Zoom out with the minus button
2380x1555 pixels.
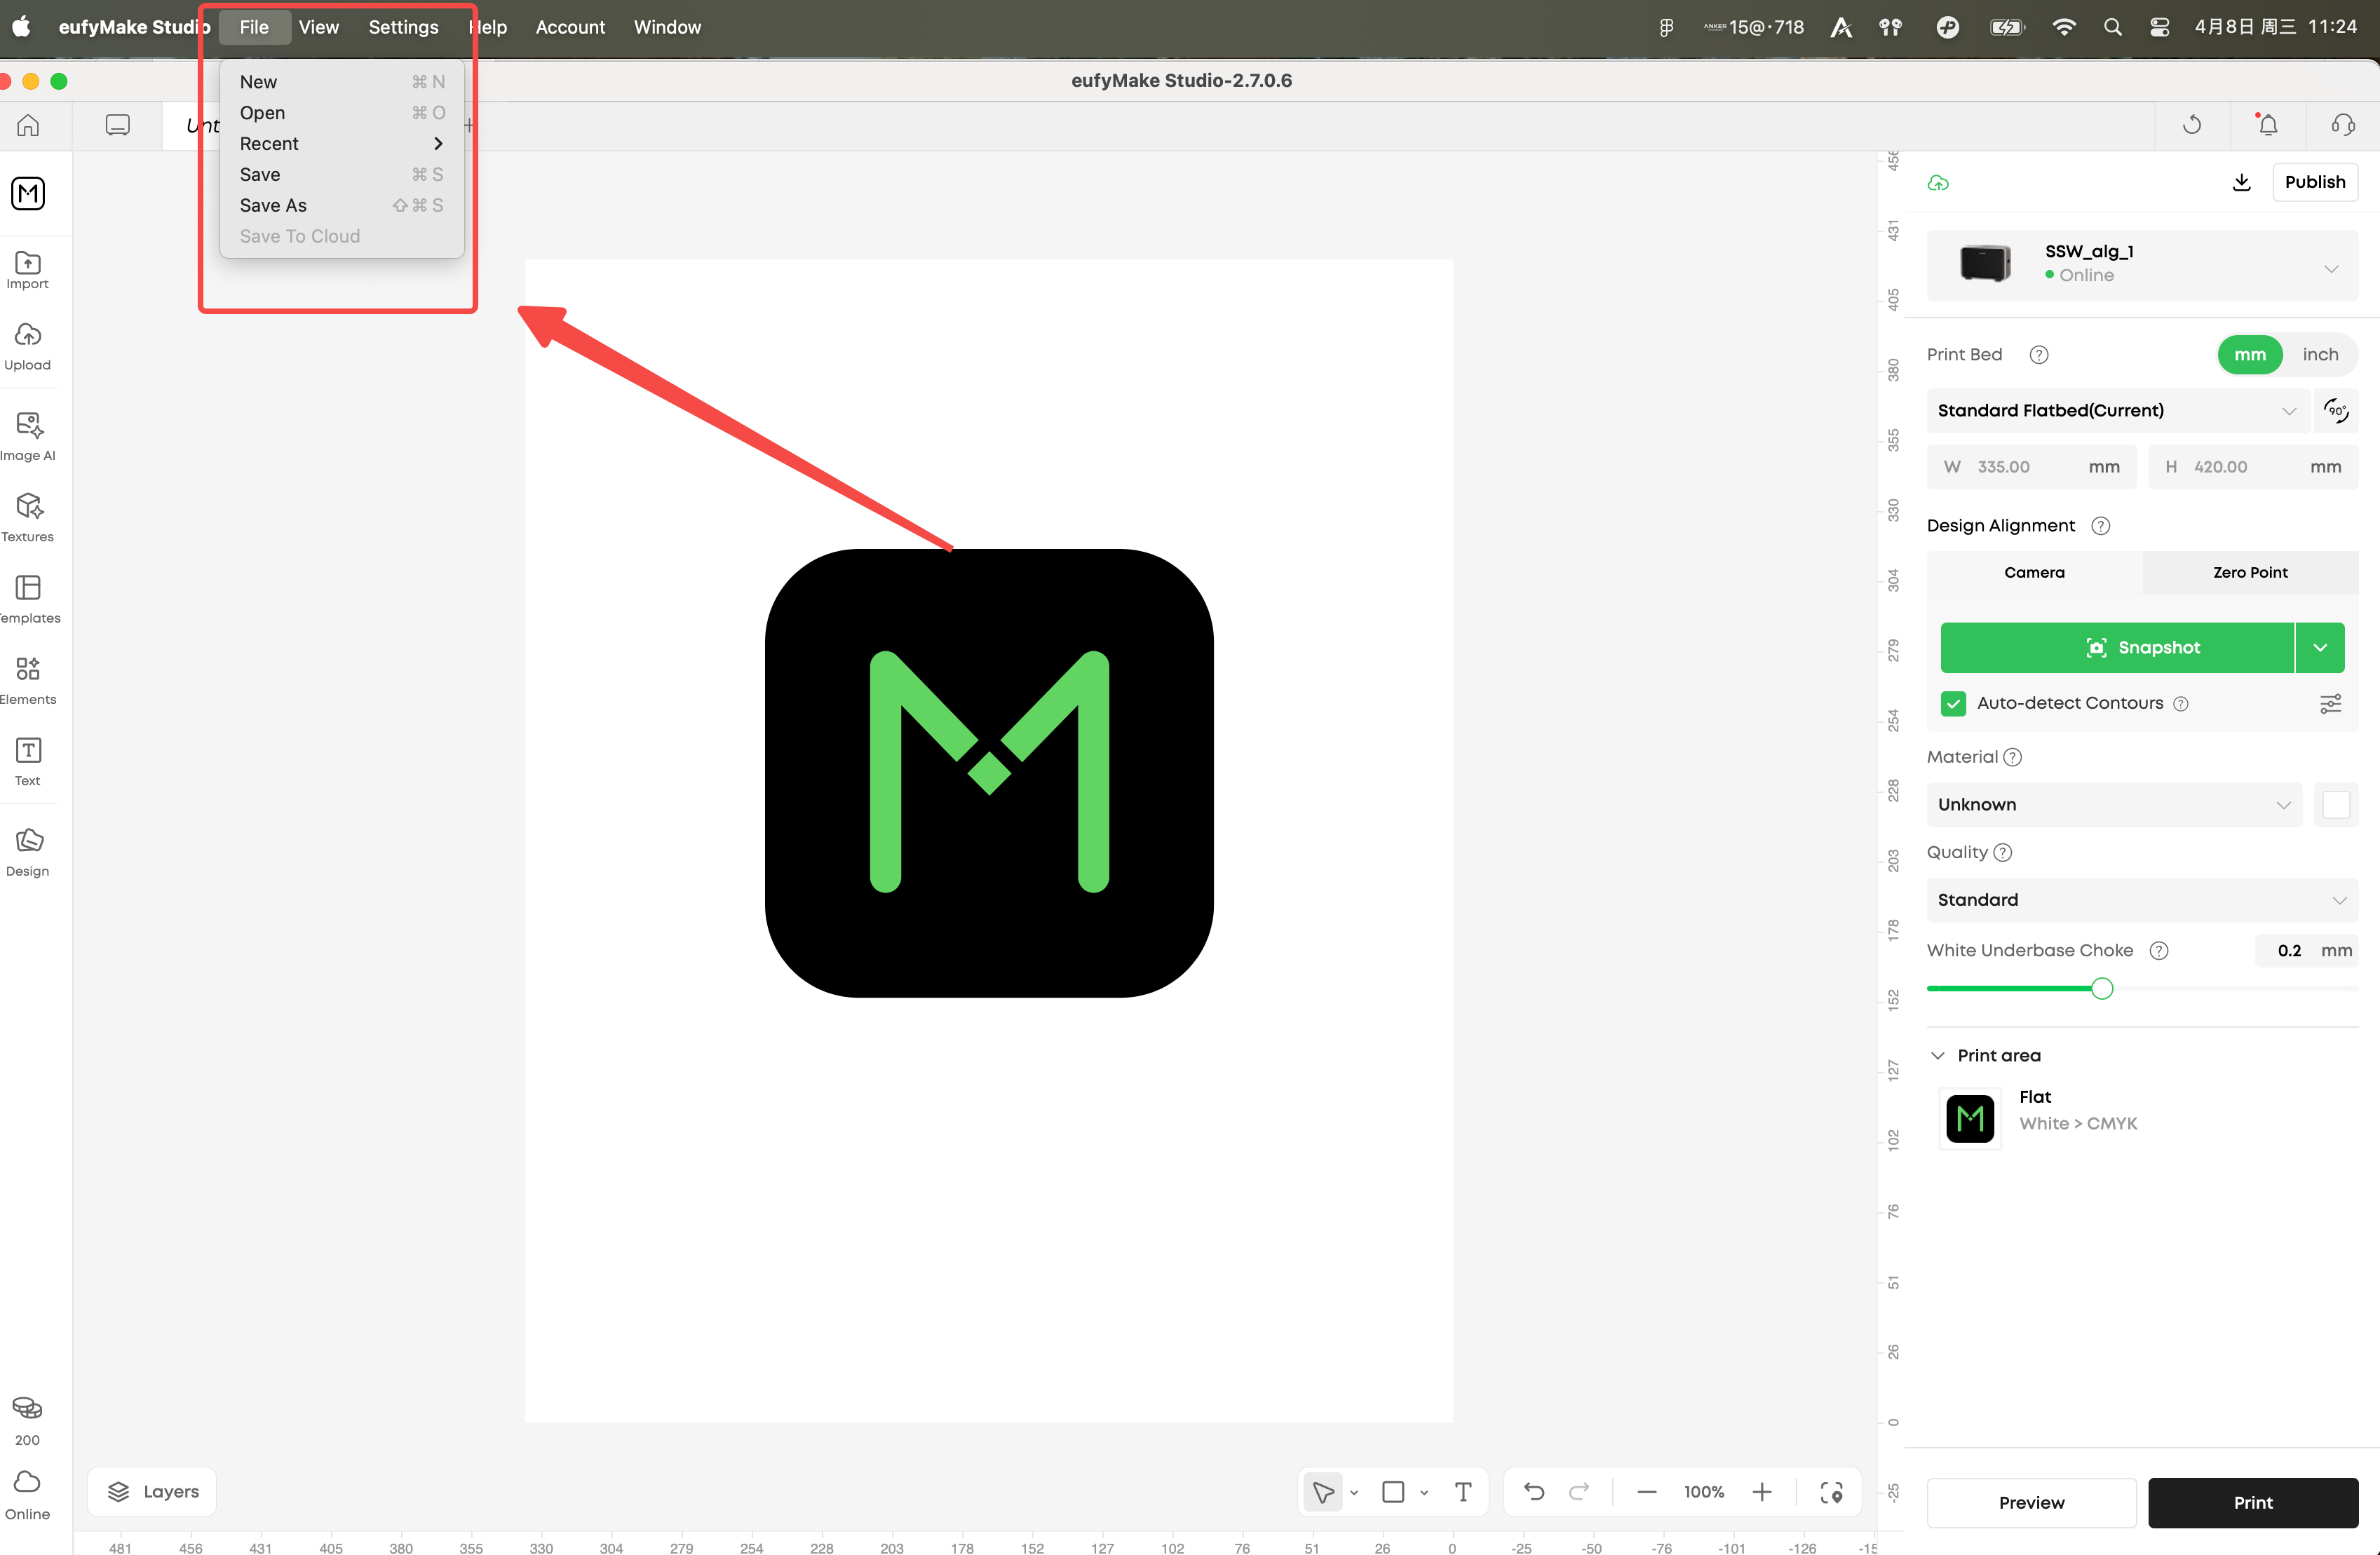[1647, 1492]
